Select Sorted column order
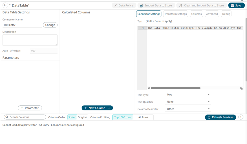The image size is (247, 144). pyautogui.click(x=72, y=117)
